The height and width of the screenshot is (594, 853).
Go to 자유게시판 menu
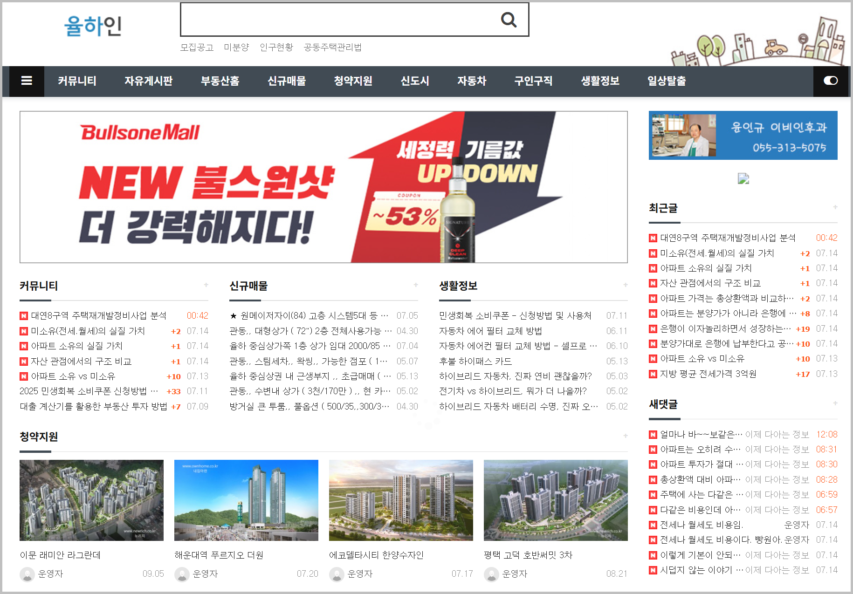click(148, 81)
